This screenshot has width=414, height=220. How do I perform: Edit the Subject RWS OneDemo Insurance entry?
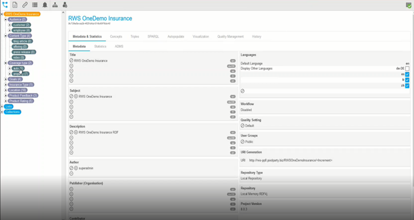71,97
